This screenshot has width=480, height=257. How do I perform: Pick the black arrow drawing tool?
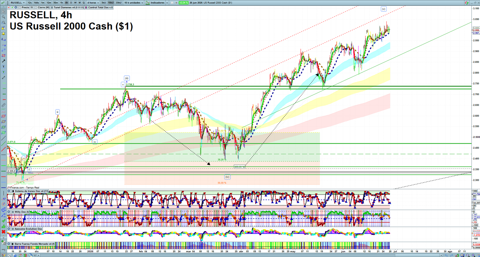[x=4, y=61]
